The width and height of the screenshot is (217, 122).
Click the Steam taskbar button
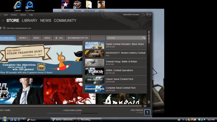coord(38,120)
